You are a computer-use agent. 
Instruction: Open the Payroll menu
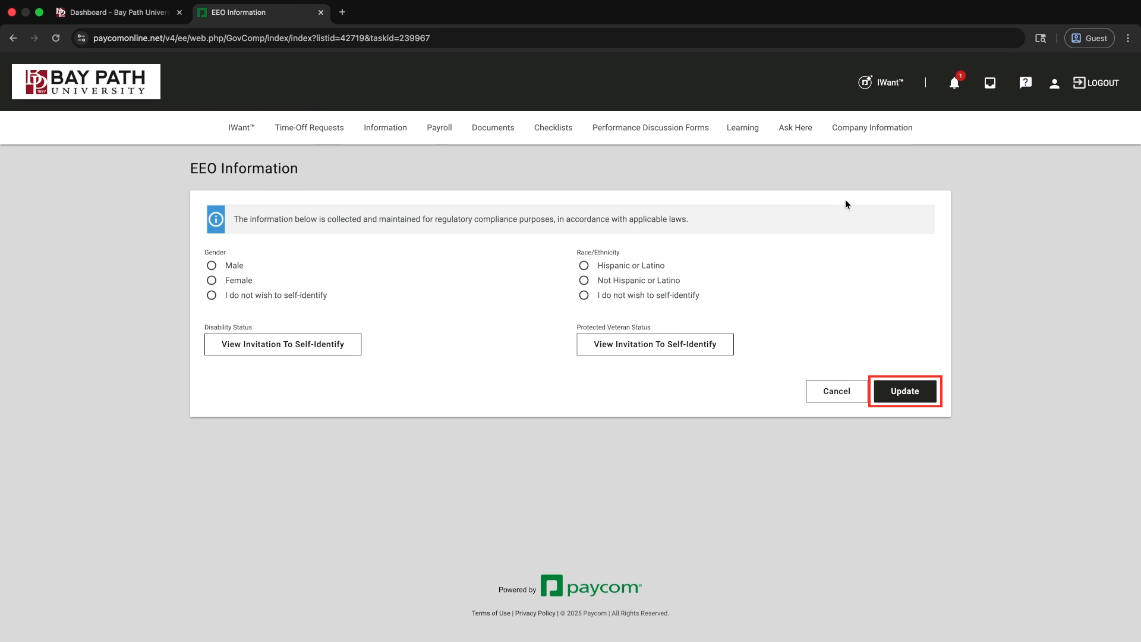point(439,128)
